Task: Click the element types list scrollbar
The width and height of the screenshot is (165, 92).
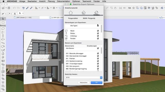Action: coord(101,28)
